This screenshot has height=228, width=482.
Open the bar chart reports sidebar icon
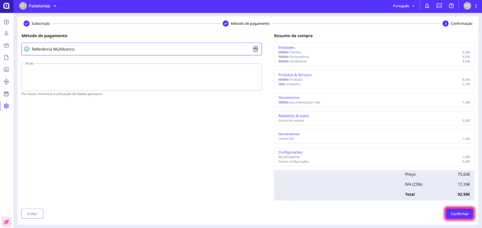[6, 69]
